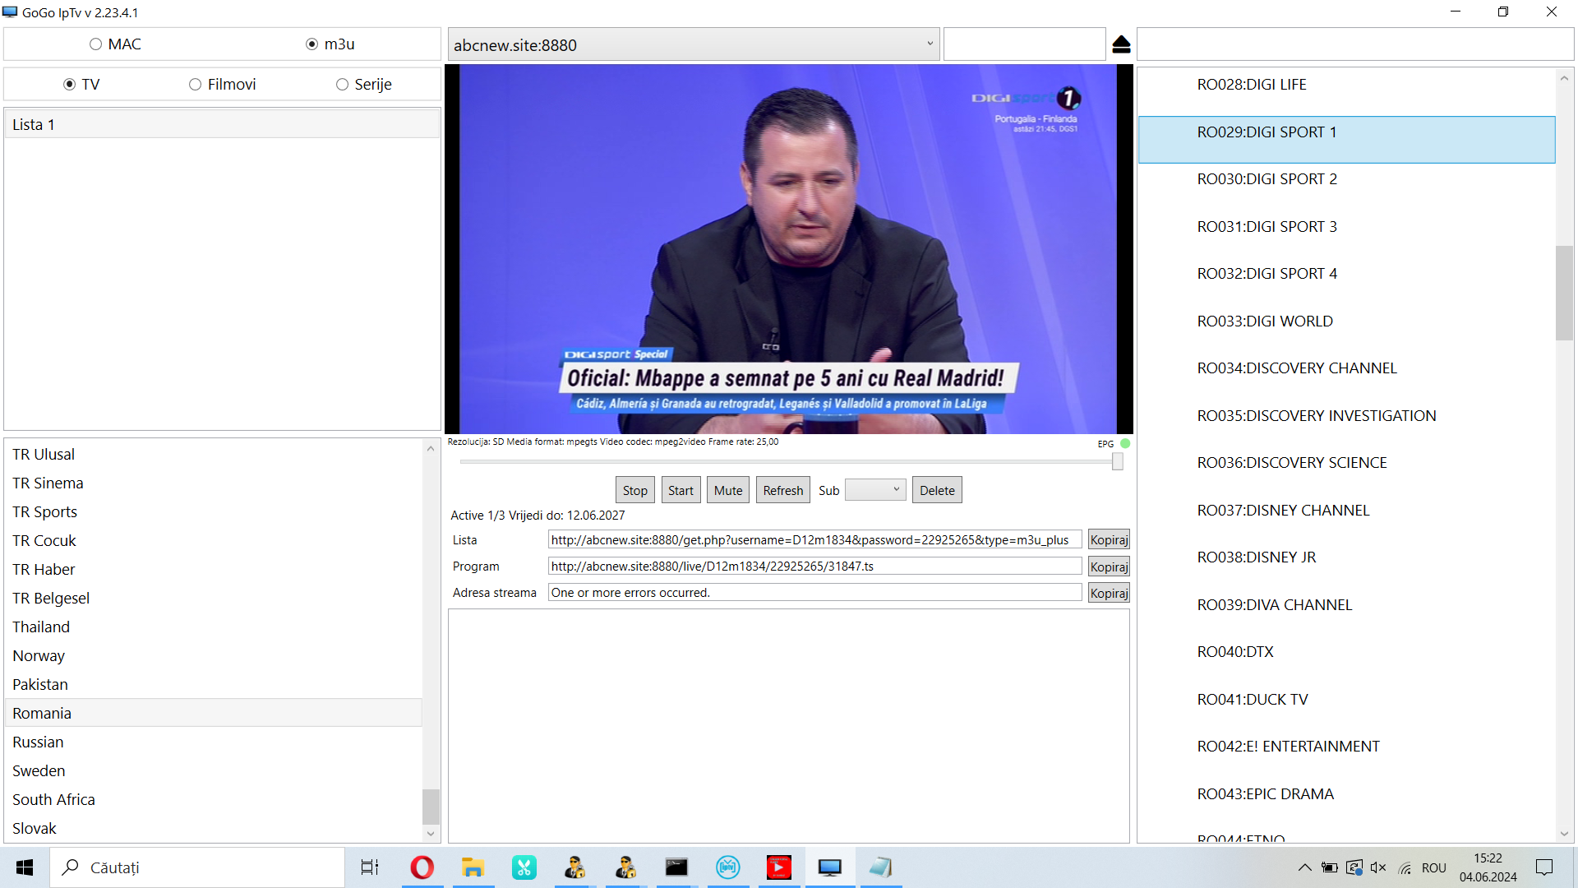The width and height of the screenshot is (1578, 888).
Task: Click the video preview area
Action: [x=788, y=249]
